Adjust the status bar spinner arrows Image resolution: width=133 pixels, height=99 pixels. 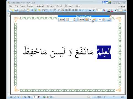point(39,97)
